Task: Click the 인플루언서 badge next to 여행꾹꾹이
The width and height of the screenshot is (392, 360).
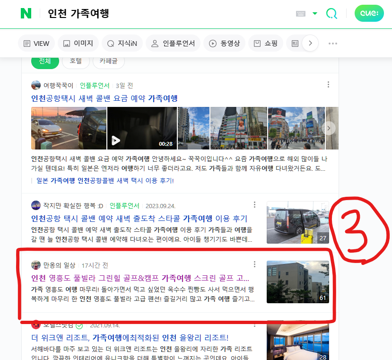Action: [95, 86]
